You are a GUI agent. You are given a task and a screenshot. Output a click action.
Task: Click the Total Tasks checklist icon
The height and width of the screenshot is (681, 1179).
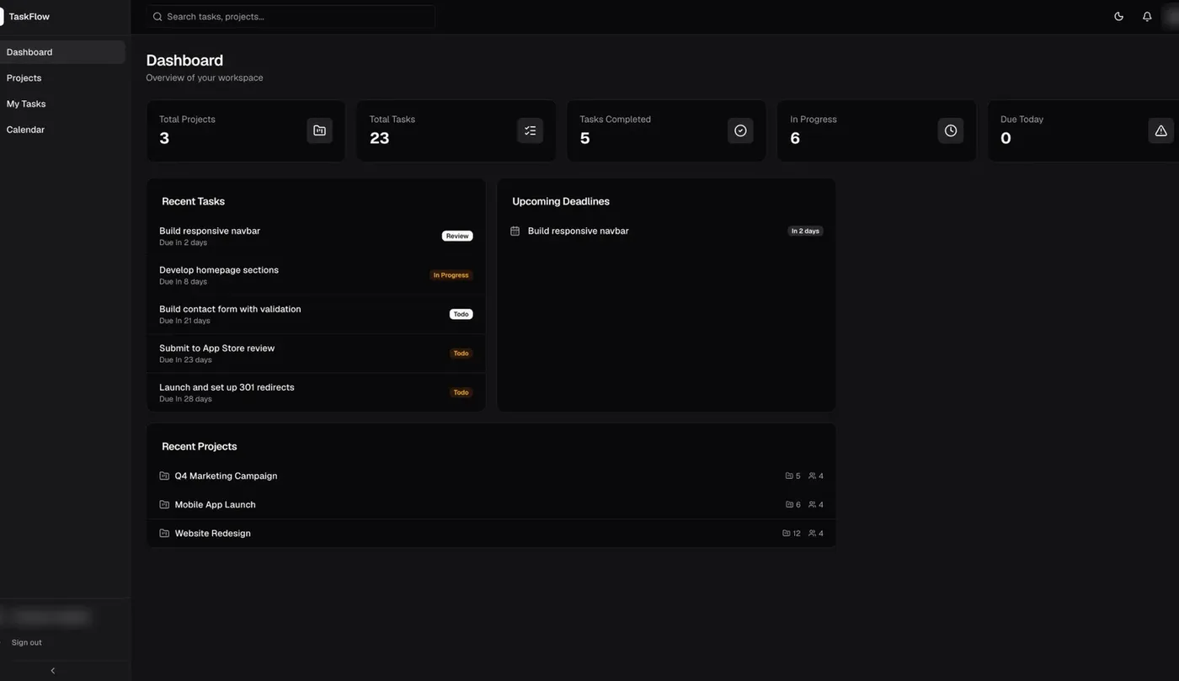tap(530, 130)
